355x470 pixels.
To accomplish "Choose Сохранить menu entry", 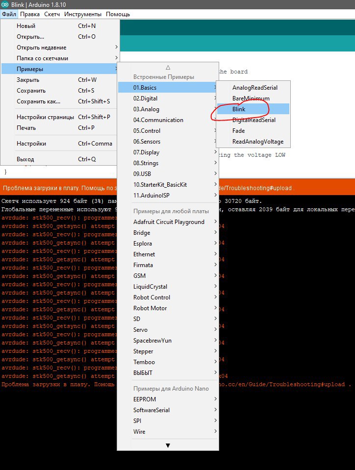I will (x=60, y=91).
